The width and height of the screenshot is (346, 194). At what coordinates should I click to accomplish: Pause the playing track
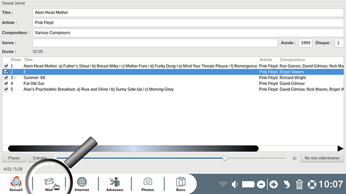(x=14, y=158)
